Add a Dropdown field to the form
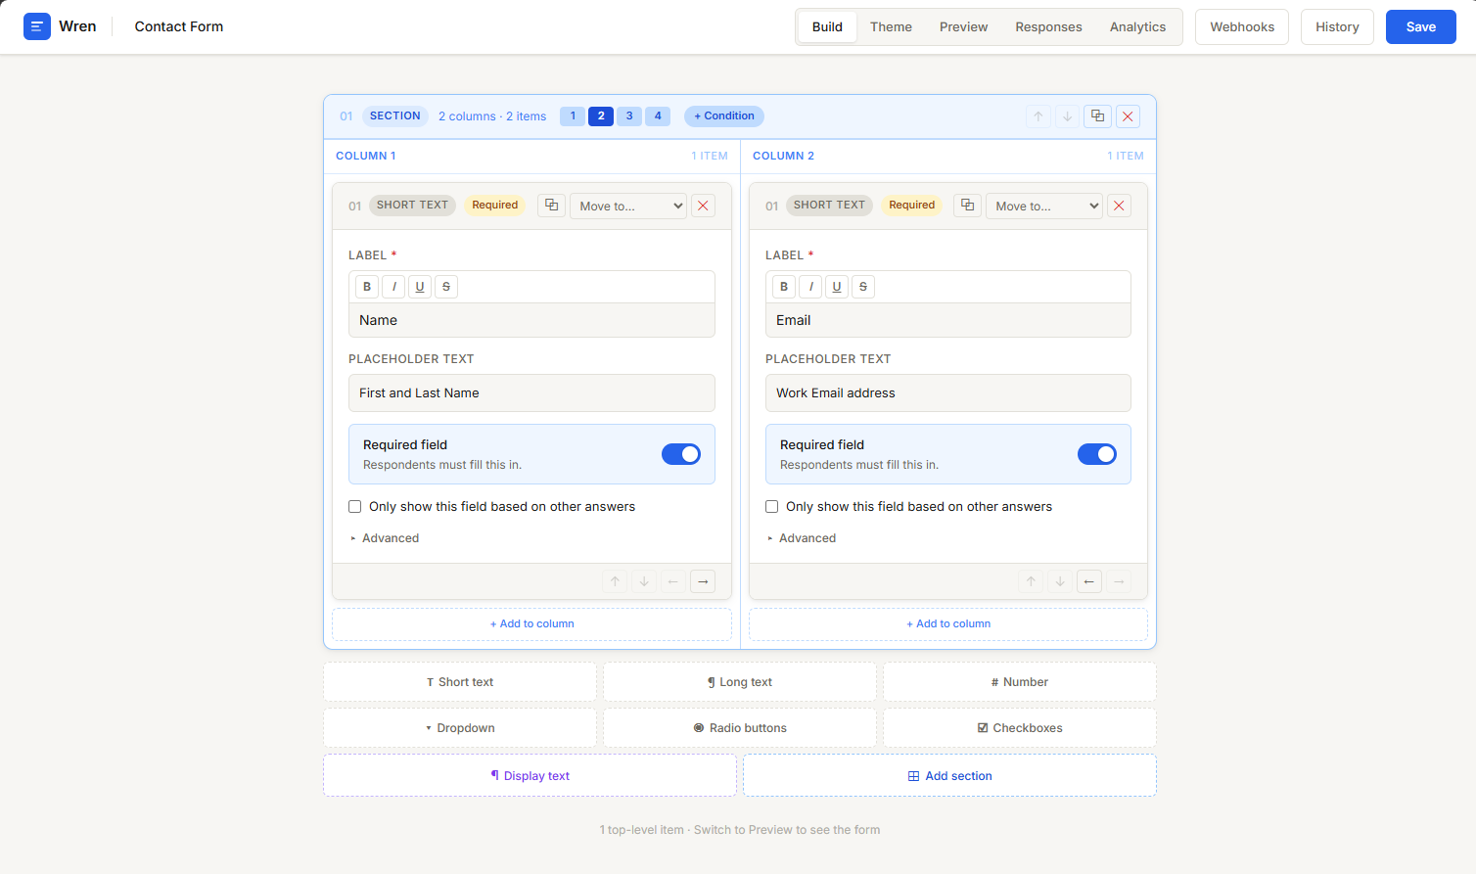The height and width of the screenshot is (874, 1476). tap(460, 728)
